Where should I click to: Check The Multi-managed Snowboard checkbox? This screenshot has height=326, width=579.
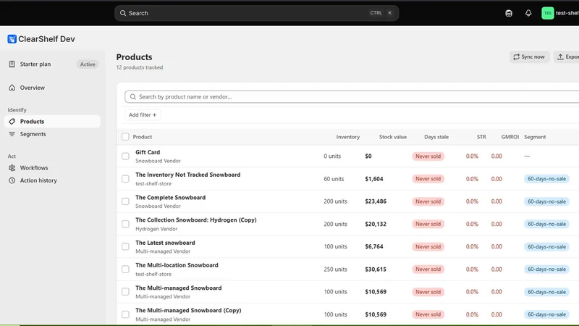coord(125,292)
